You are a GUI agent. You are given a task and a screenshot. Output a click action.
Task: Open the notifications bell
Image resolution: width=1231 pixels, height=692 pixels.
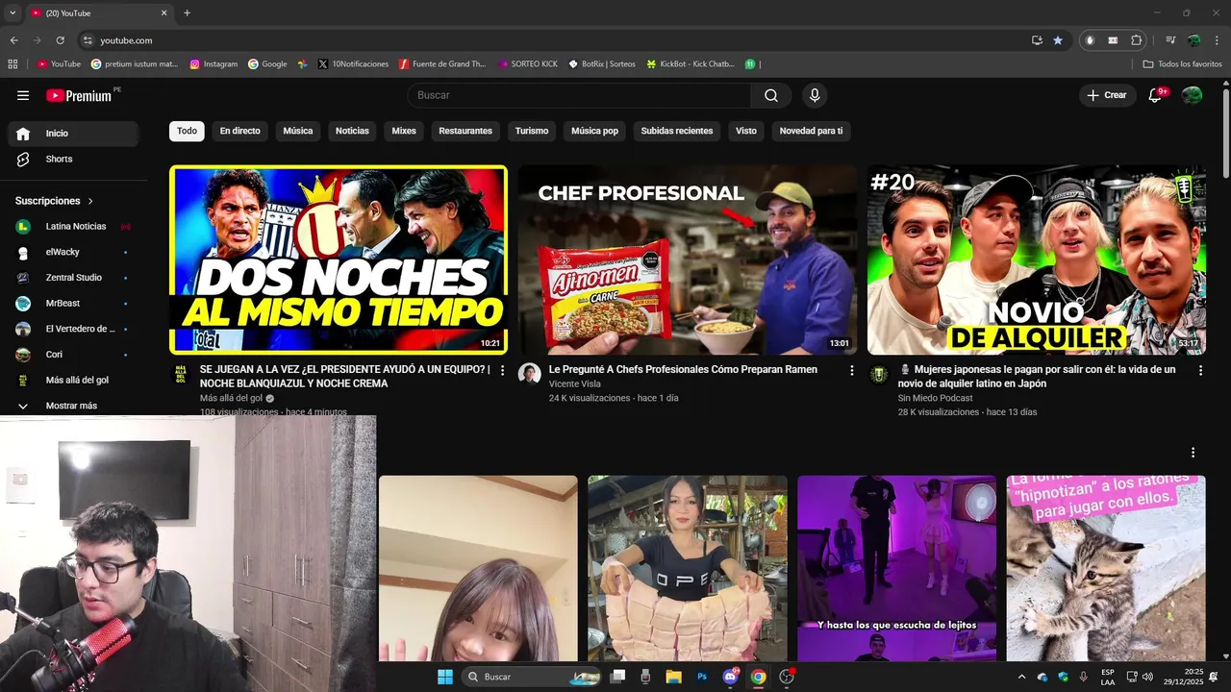click(x=1156, y=95)
